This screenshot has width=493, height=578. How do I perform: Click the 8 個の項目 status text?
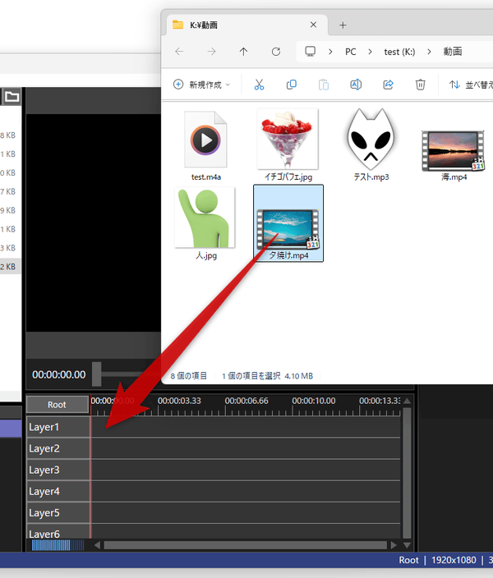click(x=188, y=376)
